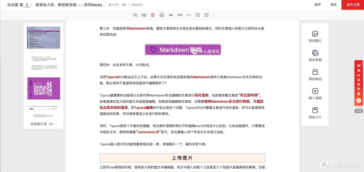The height and width of the screenshot is (172, 364).
Task: Click the purple Markdown转换 image in article
Action: coord(182,49)
